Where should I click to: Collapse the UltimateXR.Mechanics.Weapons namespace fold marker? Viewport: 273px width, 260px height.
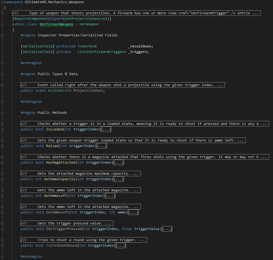tap(2, 2)
